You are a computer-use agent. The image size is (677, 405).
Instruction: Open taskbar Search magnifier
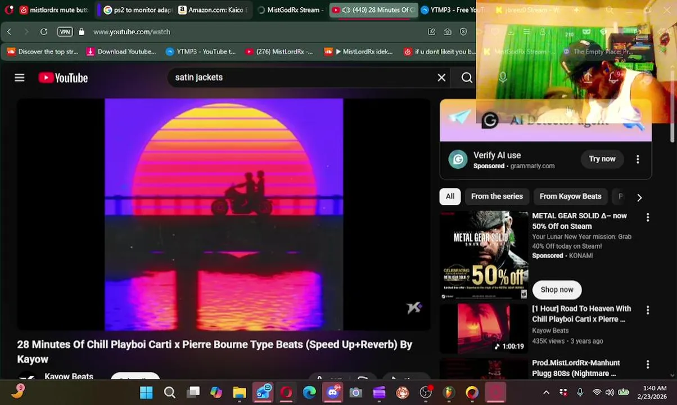pos(169,392)
